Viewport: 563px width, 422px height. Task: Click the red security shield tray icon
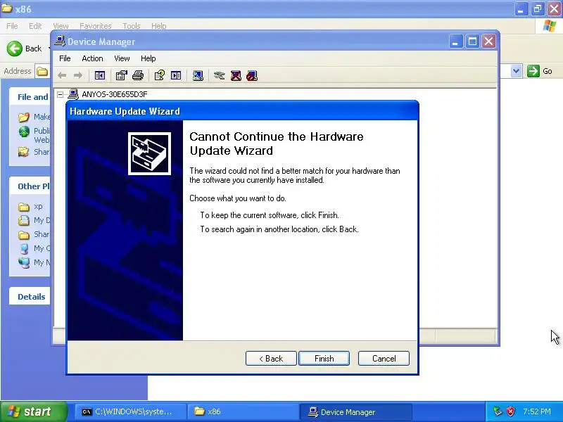[x=511, y=411]
